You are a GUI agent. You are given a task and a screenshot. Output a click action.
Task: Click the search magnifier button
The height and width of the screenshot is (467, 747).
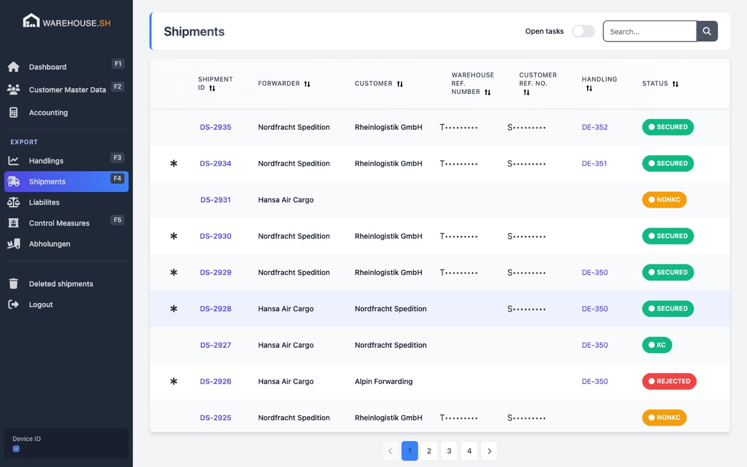point(707,32)
